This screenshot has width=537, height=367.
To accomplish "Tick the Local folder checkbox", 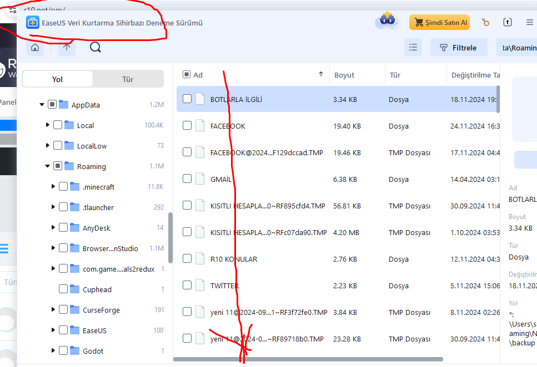I will point(58,125).
